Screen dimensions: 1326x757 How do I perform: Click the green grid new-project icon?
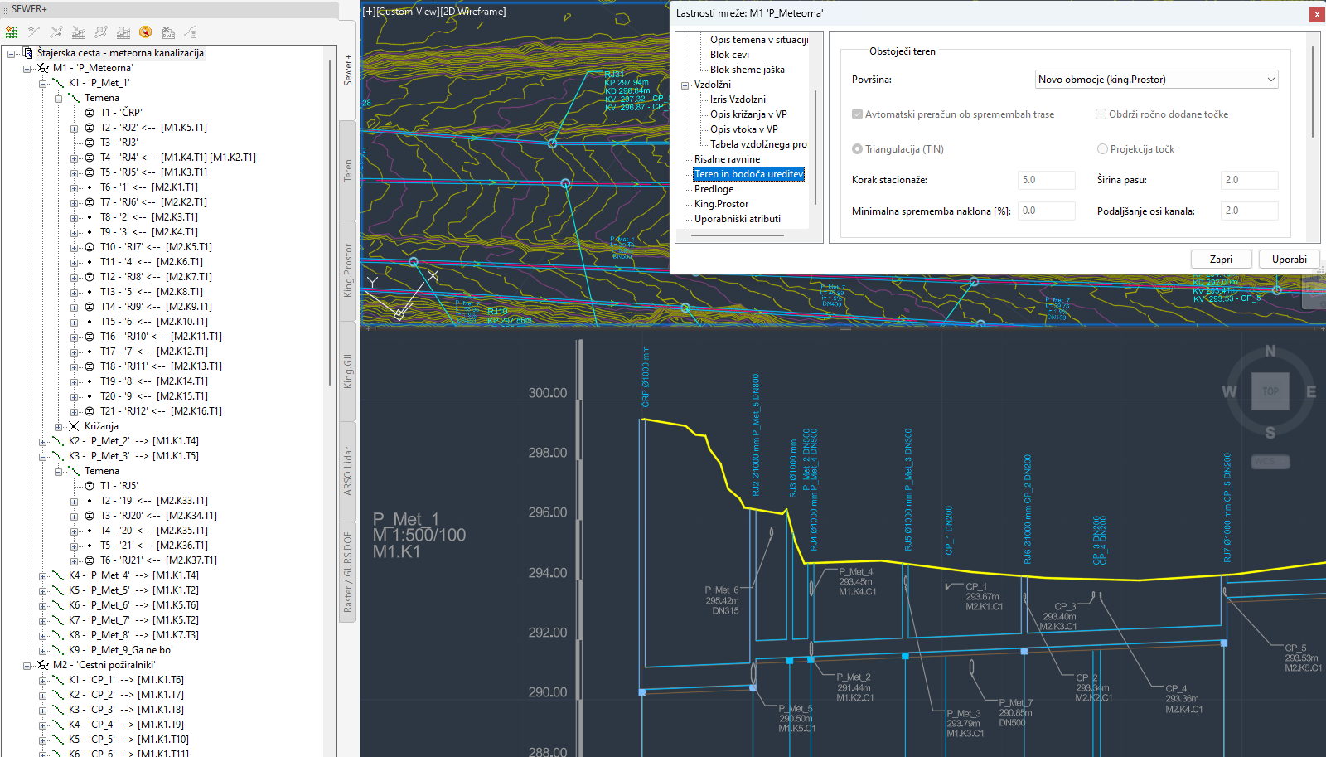coord(12,32)
